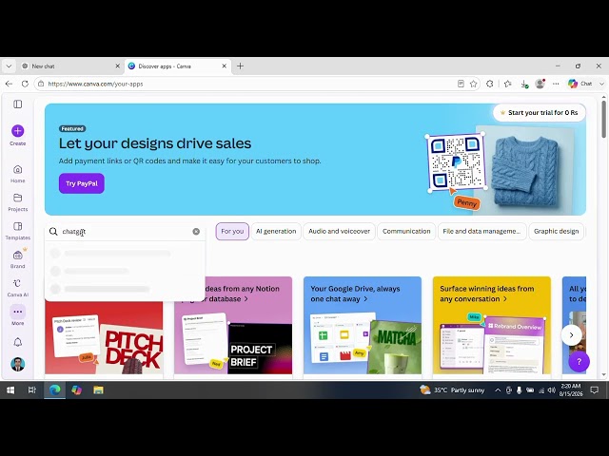Open the purple help question button
Screen dimensions: 609x456
tap(580, 361)
